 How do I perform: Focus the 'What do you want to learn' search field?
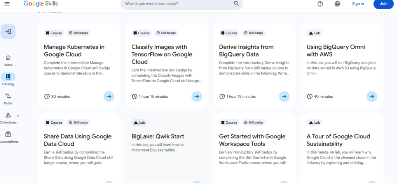[182, 4]
